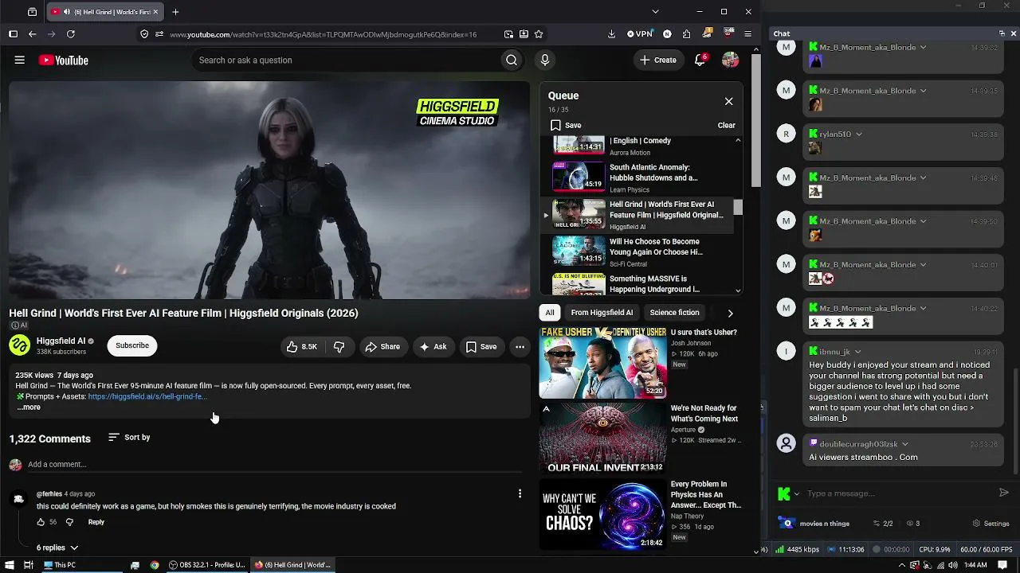Dislike the Hell Grind video
The height and width of the screenshot is (573, 1020).
(x=339, y=346)
